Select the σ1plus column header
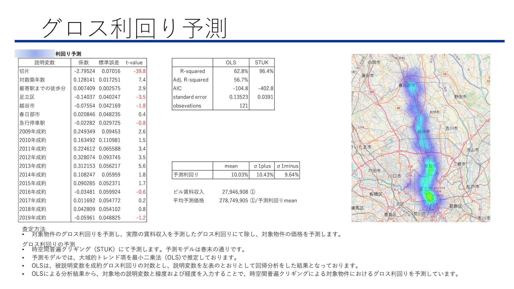The image size is (514, 289). pos(262,166)
